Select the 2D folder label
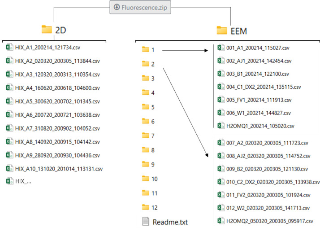 pos(61,30)
